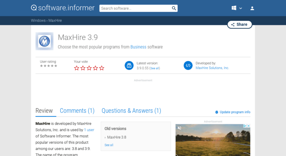The height and width of the screenshot is (156, 286).
Task: Click the latest version package icon
Action: [x=129, y=65]
